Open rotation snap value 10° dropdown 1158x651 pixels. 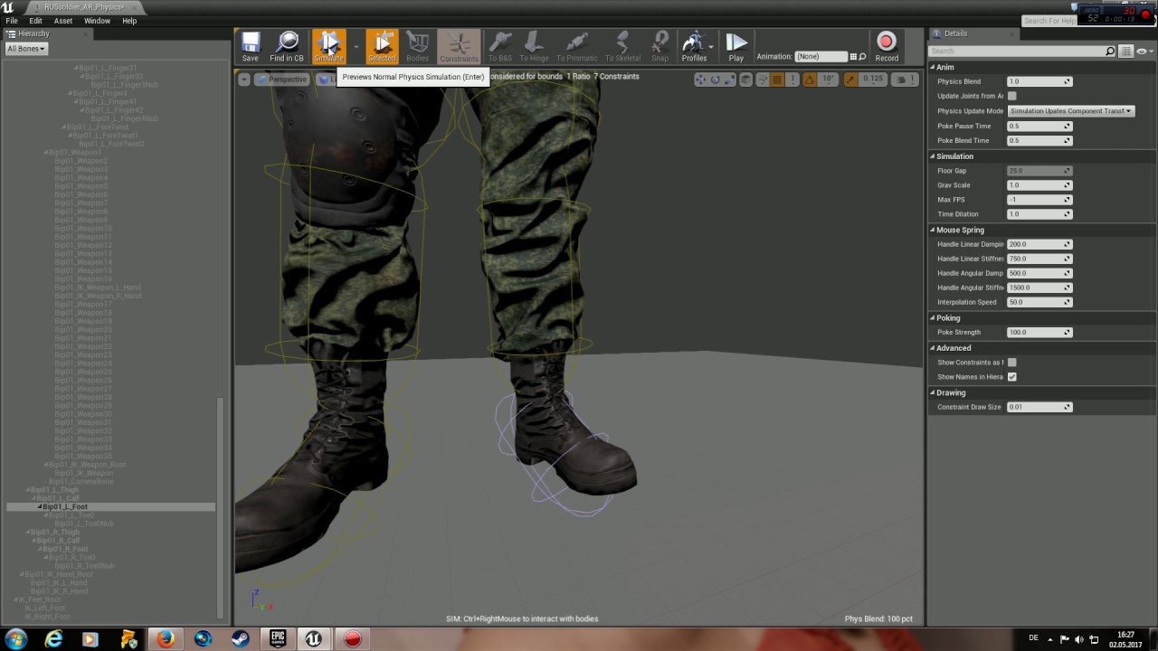[x=828, y=80]
